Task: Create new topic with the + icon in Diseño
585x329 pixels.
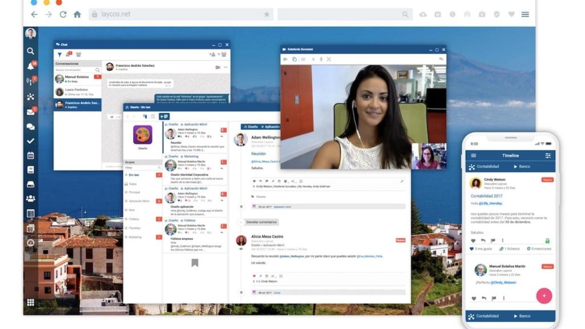Action: [x=163, y=115]
